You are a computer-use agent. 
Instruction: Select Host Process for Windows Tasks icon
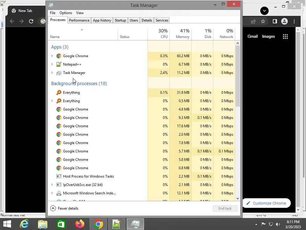click(x=59, y=176)
